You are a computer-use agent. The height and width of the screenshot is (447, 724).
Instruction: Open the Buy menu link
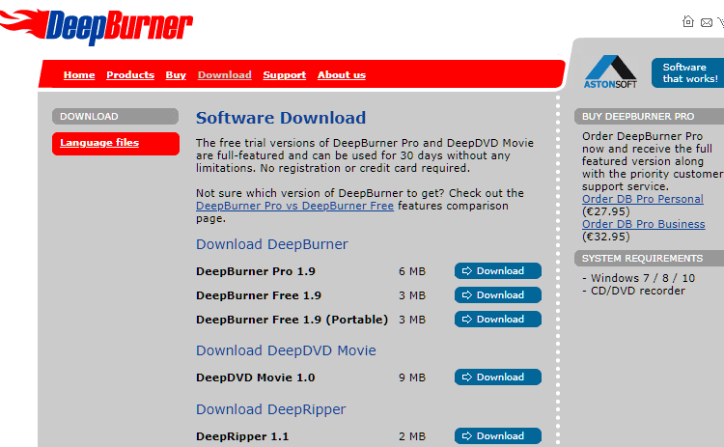tap(176, 74)
